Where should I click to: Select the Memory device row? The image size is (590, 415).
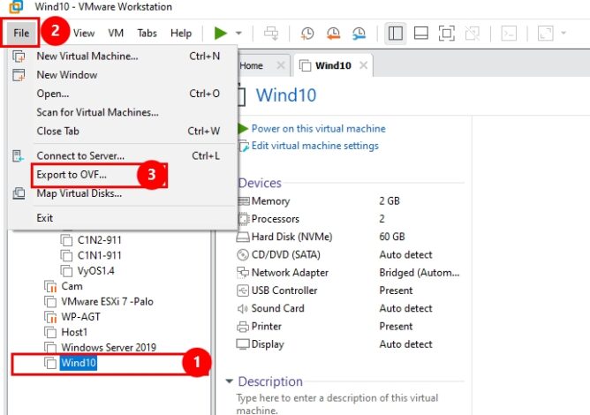pos(350,201)
